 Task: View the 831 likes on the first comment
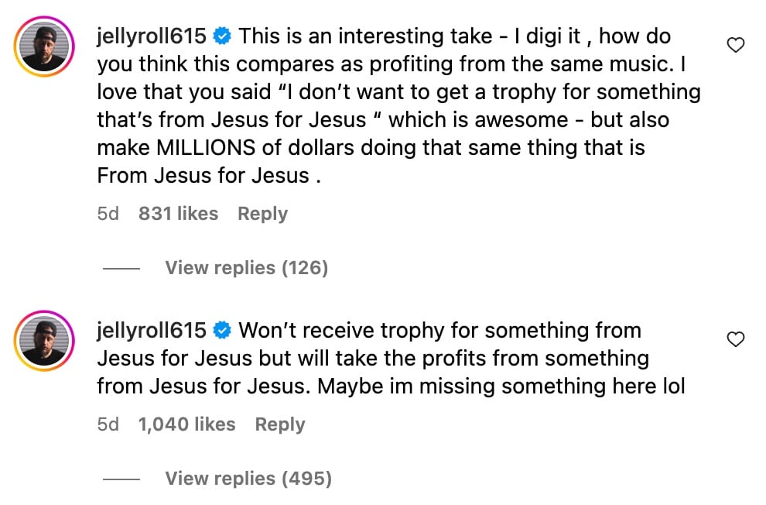tap(179, 214)
